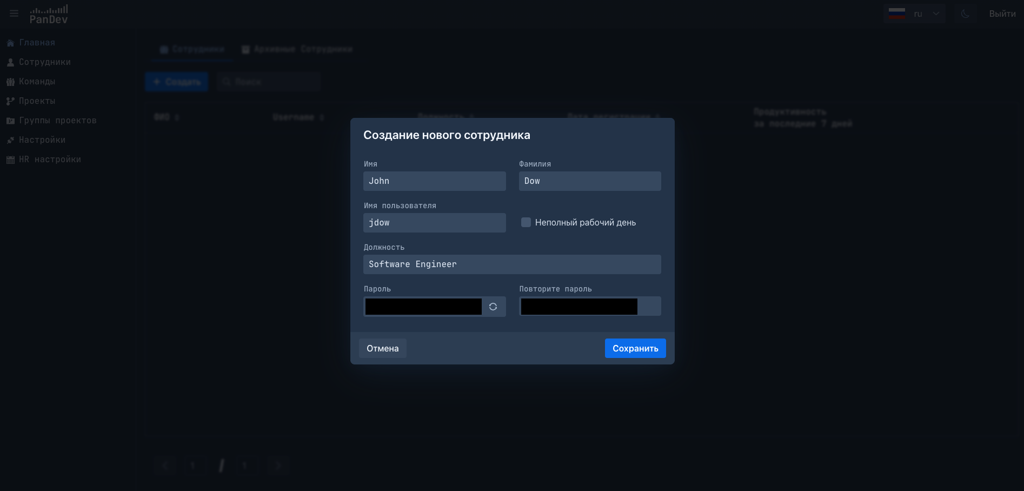
Task: Select Сотрудники in the sidebar
Action: (x=45, y=62)
